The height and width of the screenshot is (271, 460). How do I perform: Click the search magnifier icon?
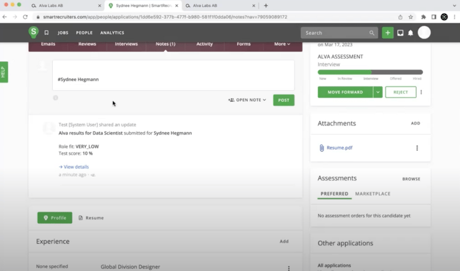point(372,33)
